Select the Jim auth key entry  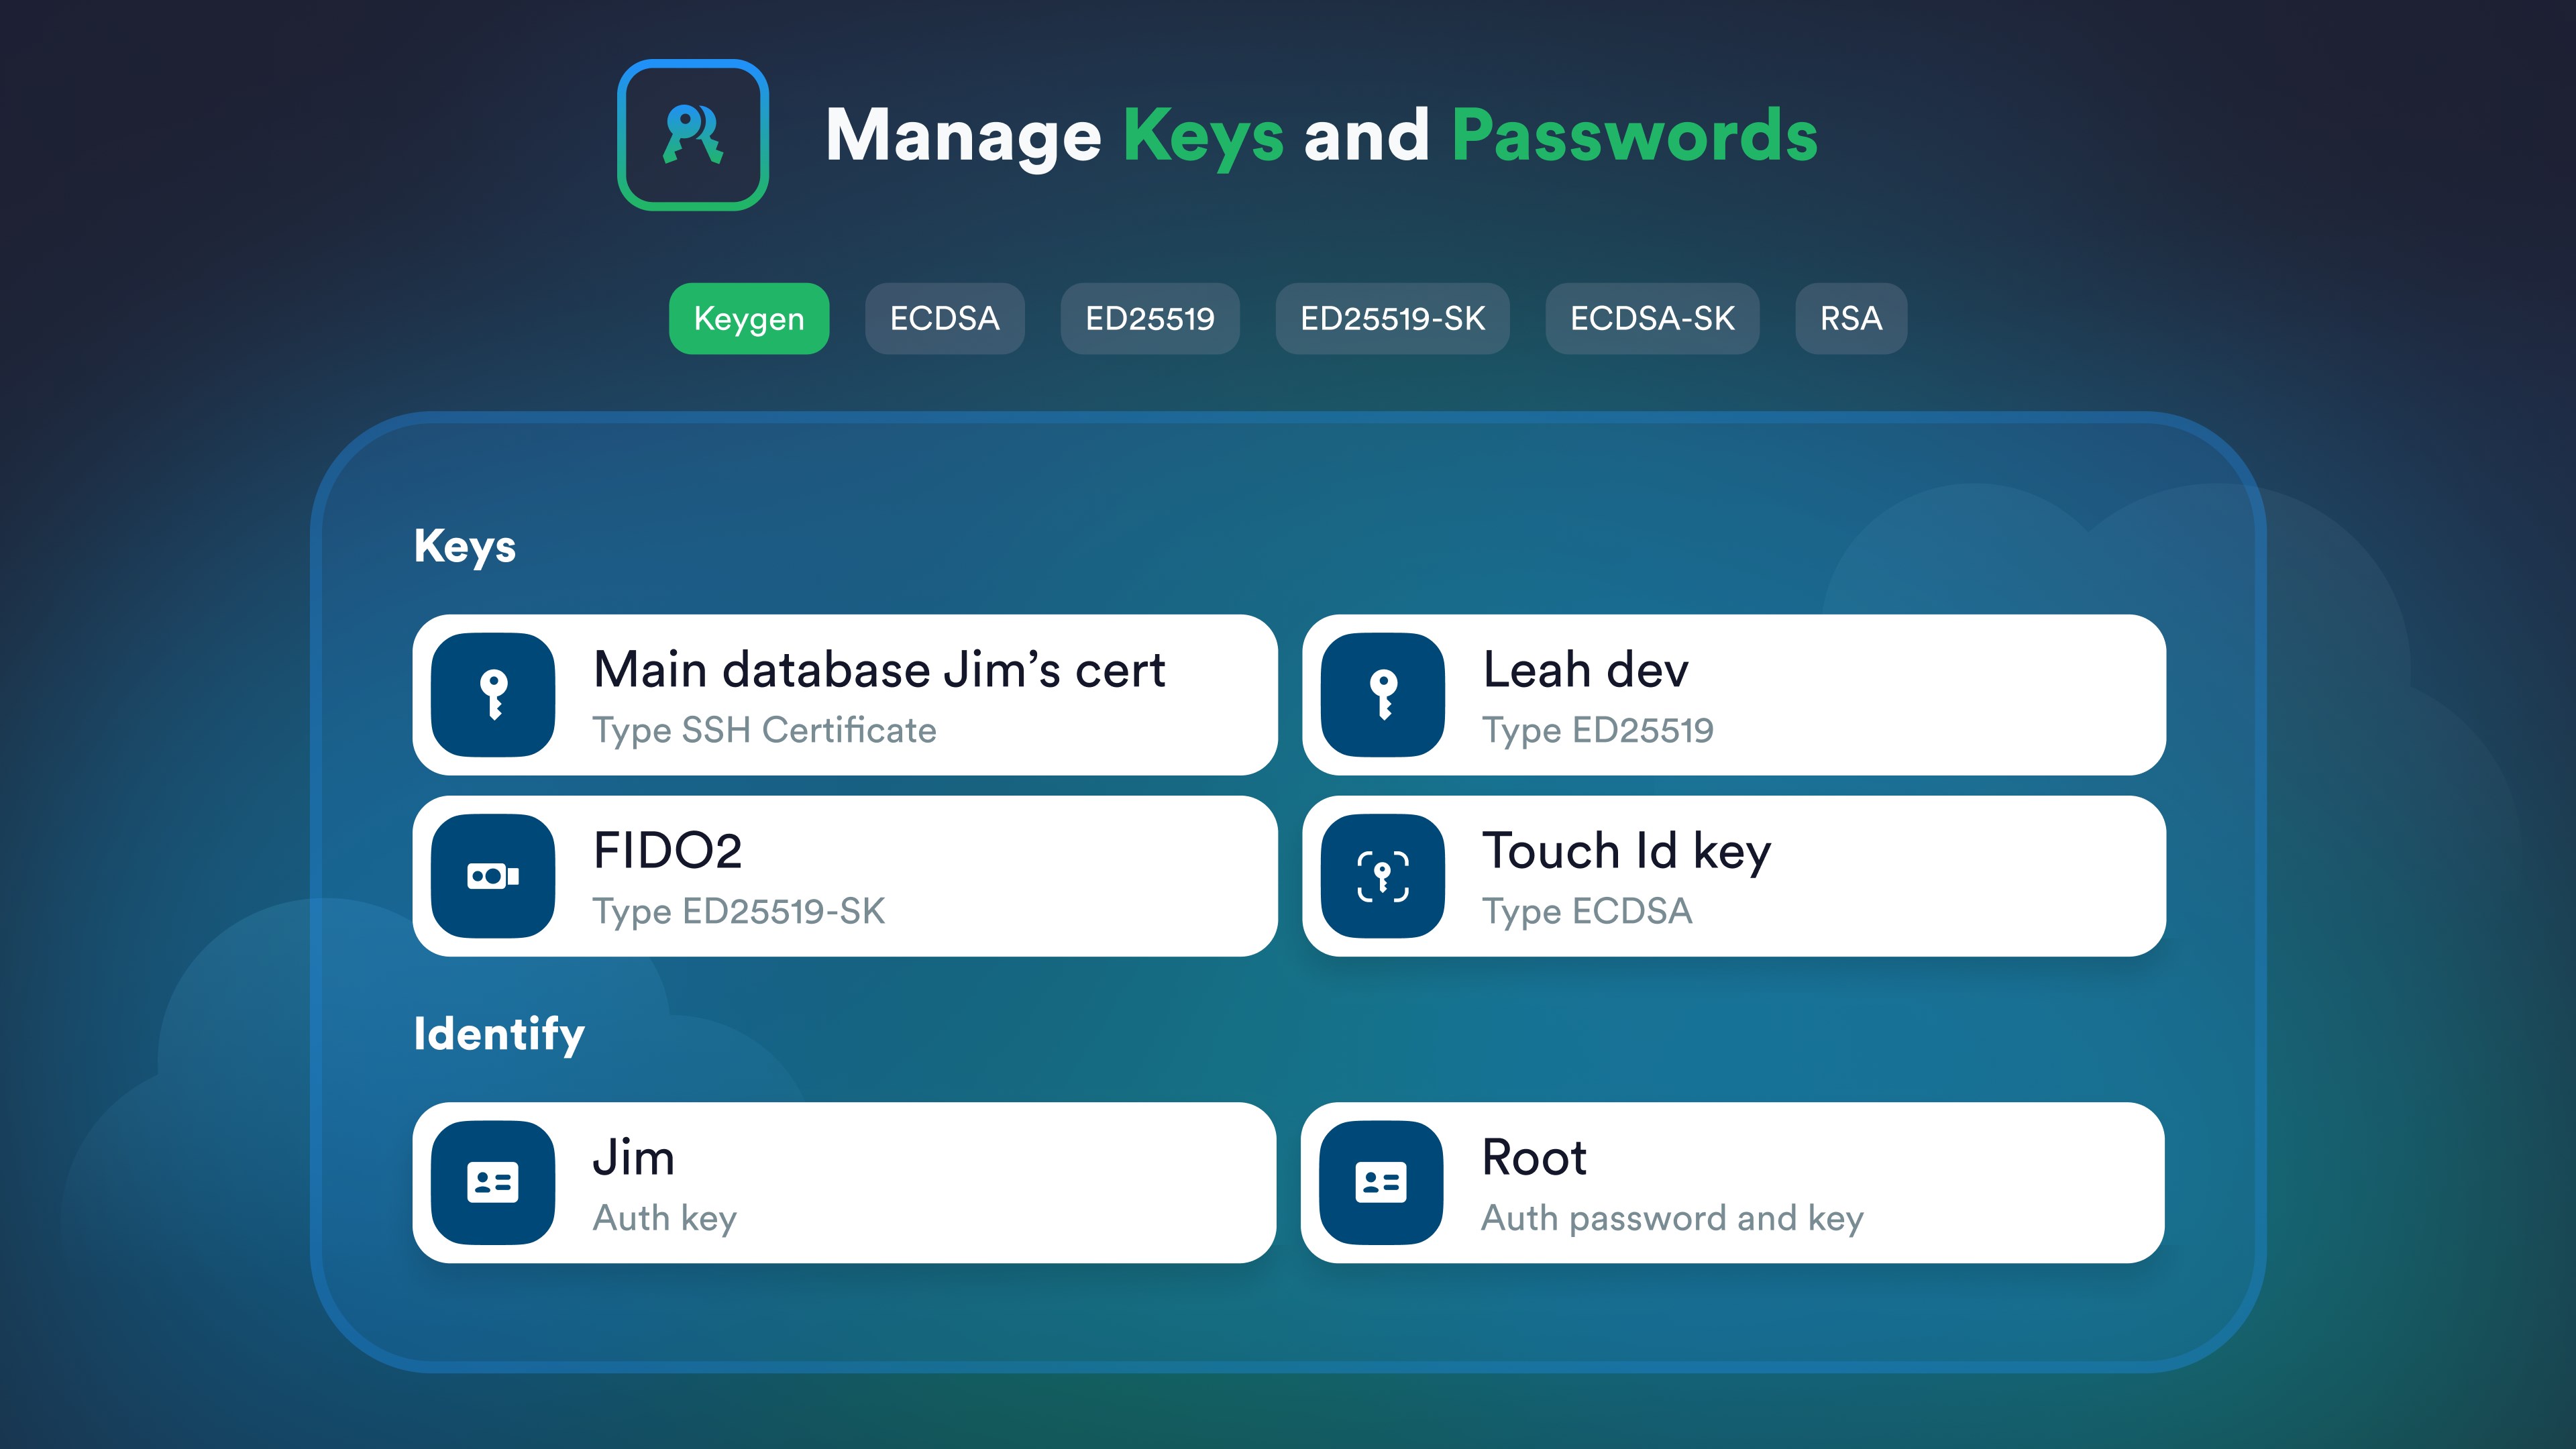(x=880, y=1182)
